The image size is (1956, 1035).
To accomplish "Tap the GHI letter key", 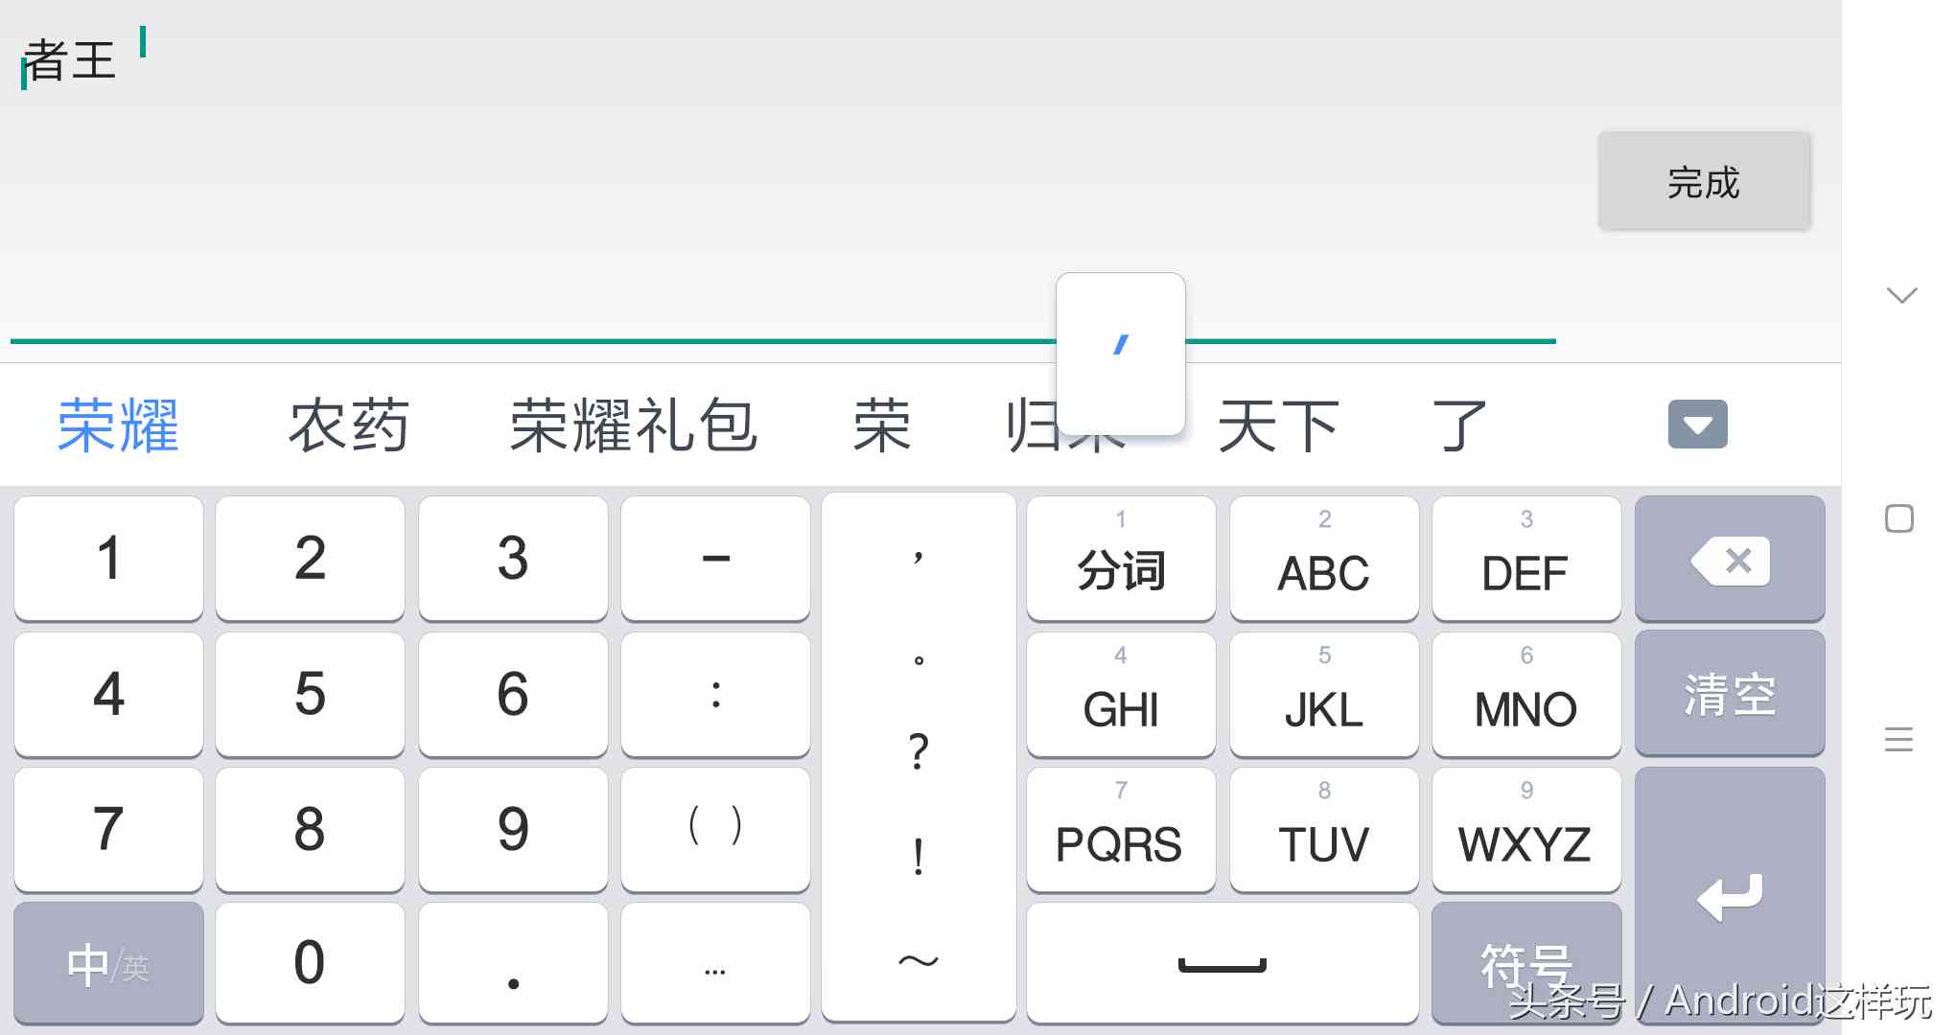I will [x=1121, y=694].
